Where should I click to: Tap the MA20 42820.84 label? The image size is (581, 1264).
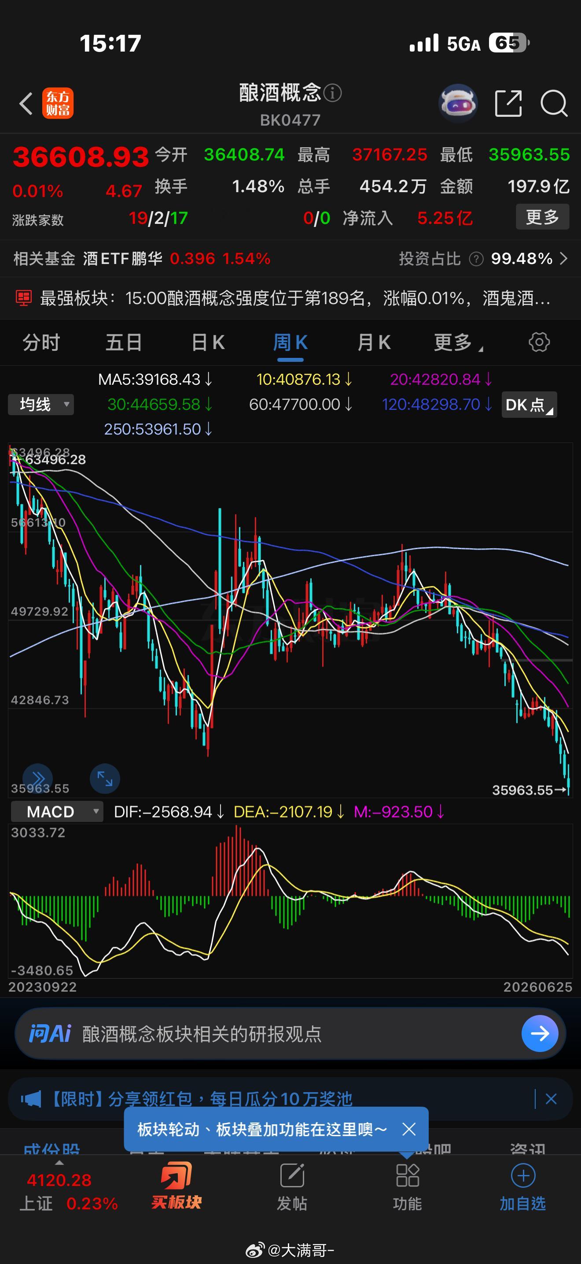coord(441,379)
